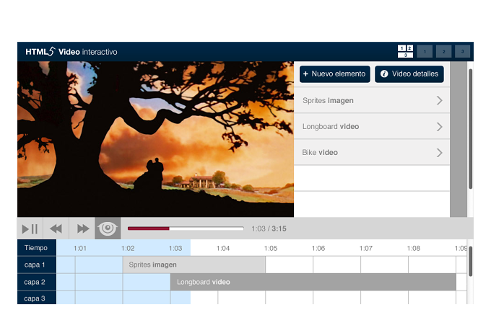Viewport: 491px width, 328px height.
Task: Select the capa 3 layer label
Action: click(x=37, y=298)
